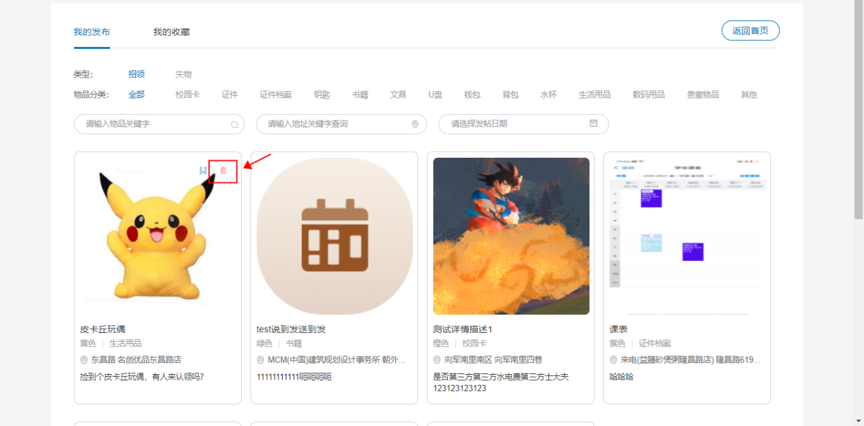Screen dimensions: 864x426
Task: Click the location pin in address search field
Action: point(415,125)
